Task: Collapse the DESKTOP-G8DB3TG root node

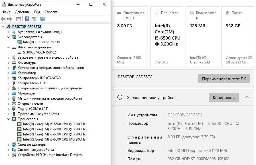Action: [x=3, y=27]
